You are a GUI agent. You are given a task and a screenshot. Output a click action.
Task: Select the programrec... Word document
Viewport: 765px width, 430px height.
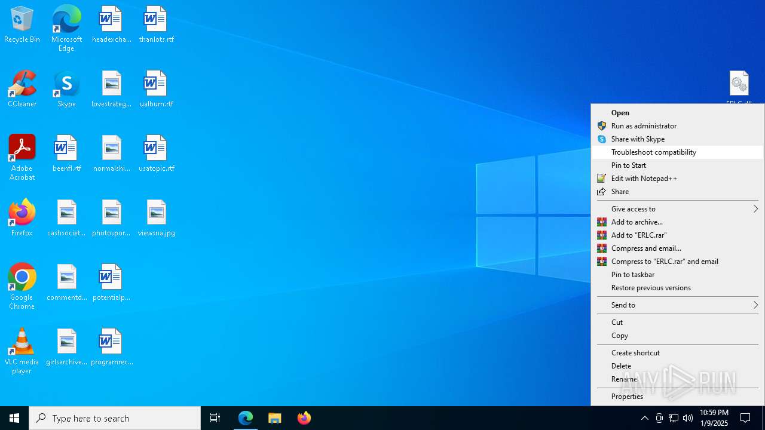(x=111, y=347)
